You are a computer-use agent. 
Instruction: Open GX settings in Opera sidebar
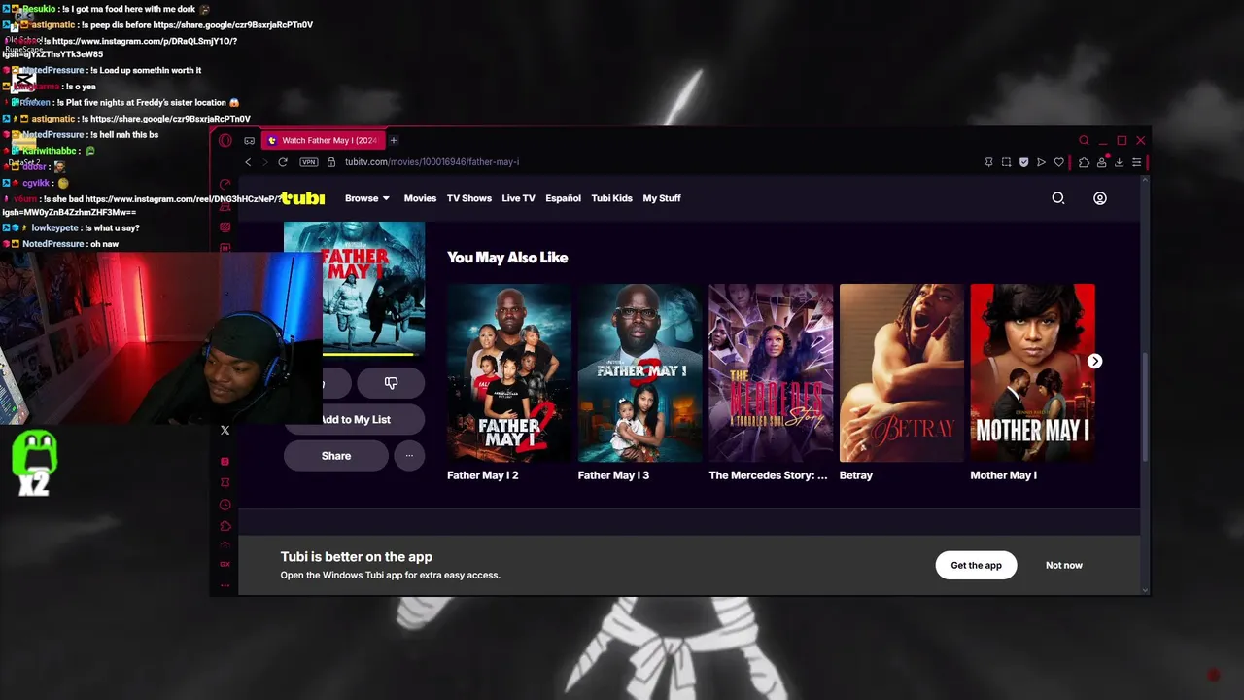coord(225,564)
